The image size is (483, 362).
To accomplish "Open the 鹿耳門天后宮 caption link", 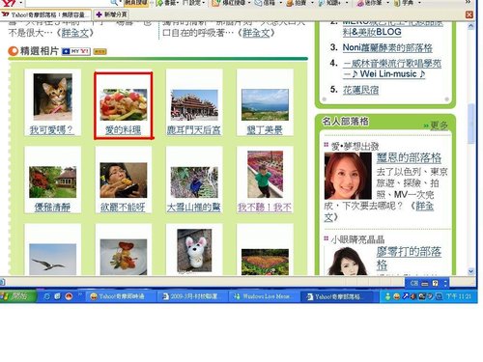I will click(194, 130).
